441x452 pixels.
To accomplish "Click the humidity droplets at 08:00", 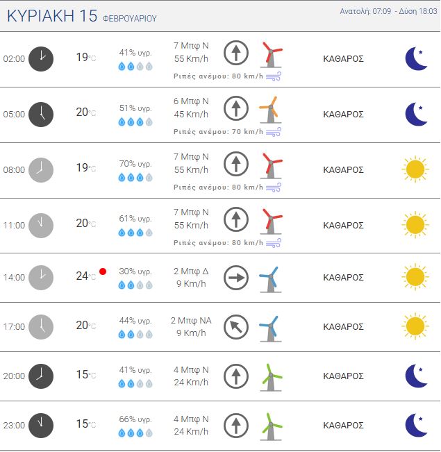I will click(135, 177).
